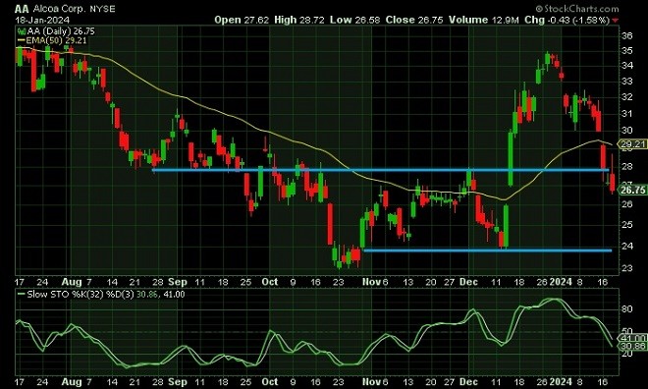Click the Open 27.62 value
This screenshot has height=389, width=648.
tap(242, 20)
